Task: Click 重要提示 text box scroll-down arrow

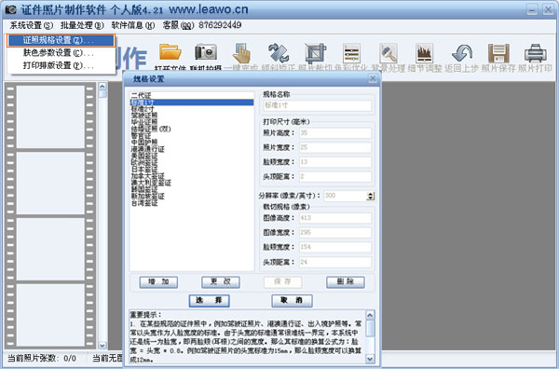Action: 370,359
